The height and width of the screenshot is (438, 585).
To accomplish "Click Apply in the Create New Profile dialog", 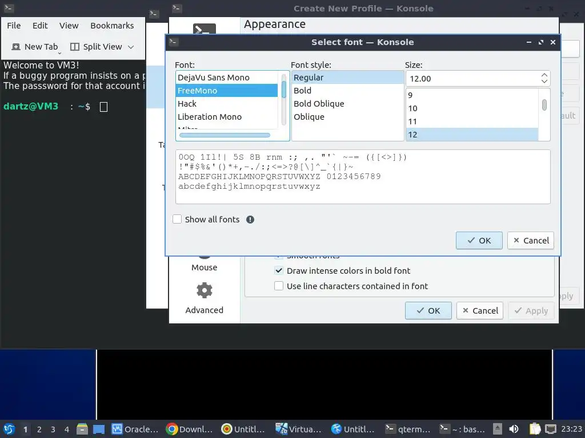I will 531,310.
